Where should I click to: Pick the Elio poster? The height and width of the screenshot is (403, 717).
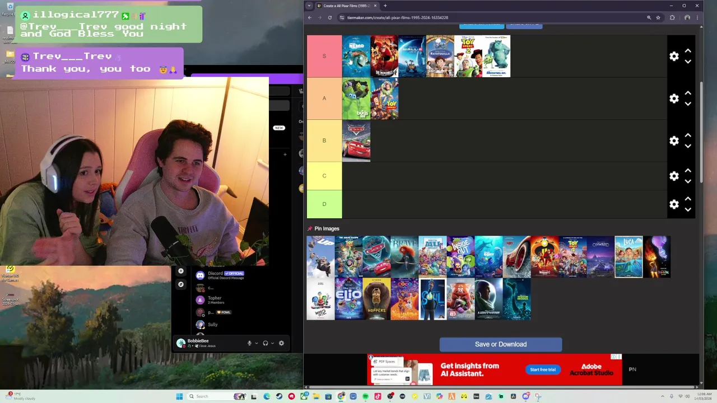(x=348, y=299)
